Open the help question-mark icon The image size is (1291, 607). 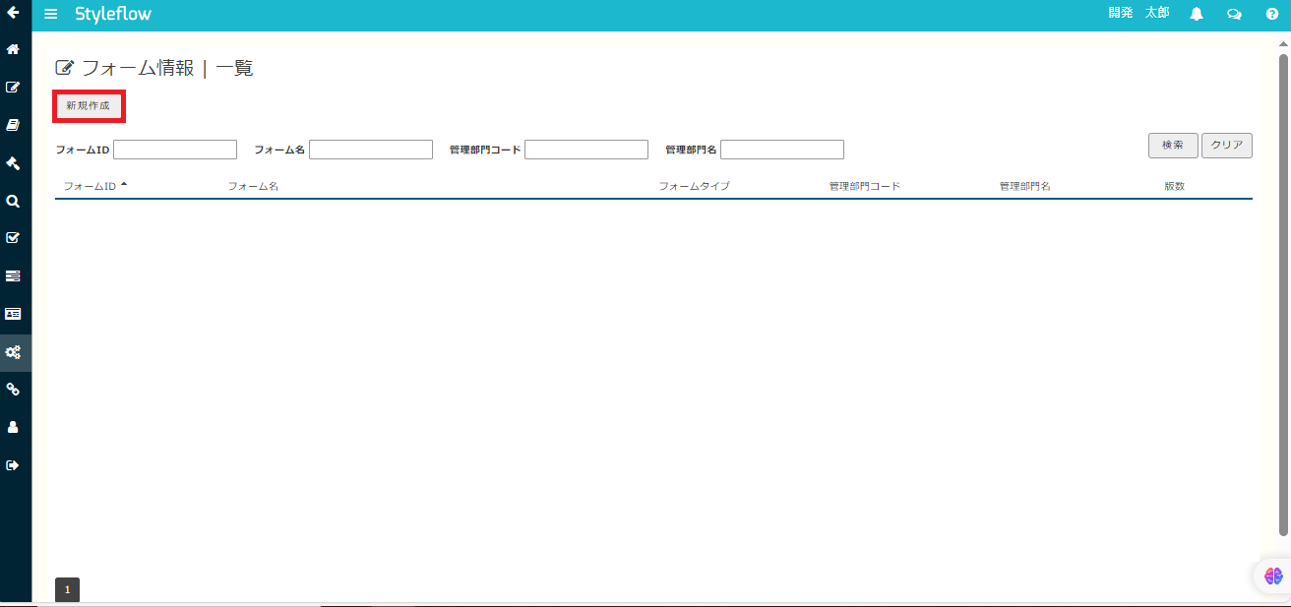coord(1272,14)
